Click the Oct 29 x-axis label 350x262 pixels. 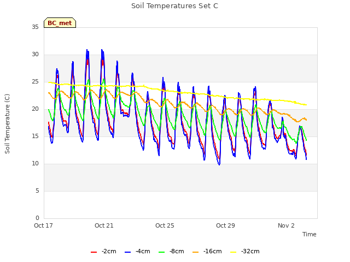[225, 225]
